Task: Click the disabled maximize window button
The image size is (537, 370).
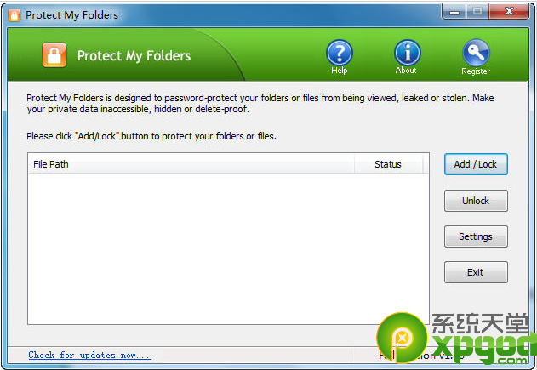Action: [477, 12]
